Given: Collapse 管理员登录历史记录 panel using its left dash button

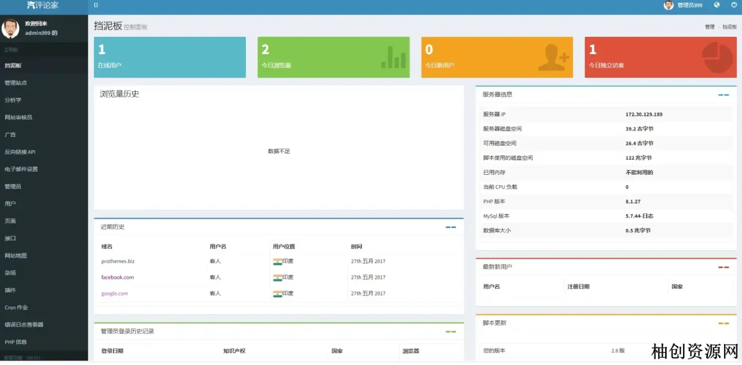Looking at the screenshot, I should point(448,332).
